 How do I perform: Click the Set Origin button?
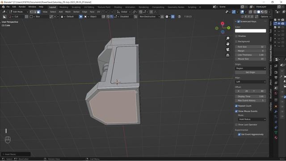250,72
